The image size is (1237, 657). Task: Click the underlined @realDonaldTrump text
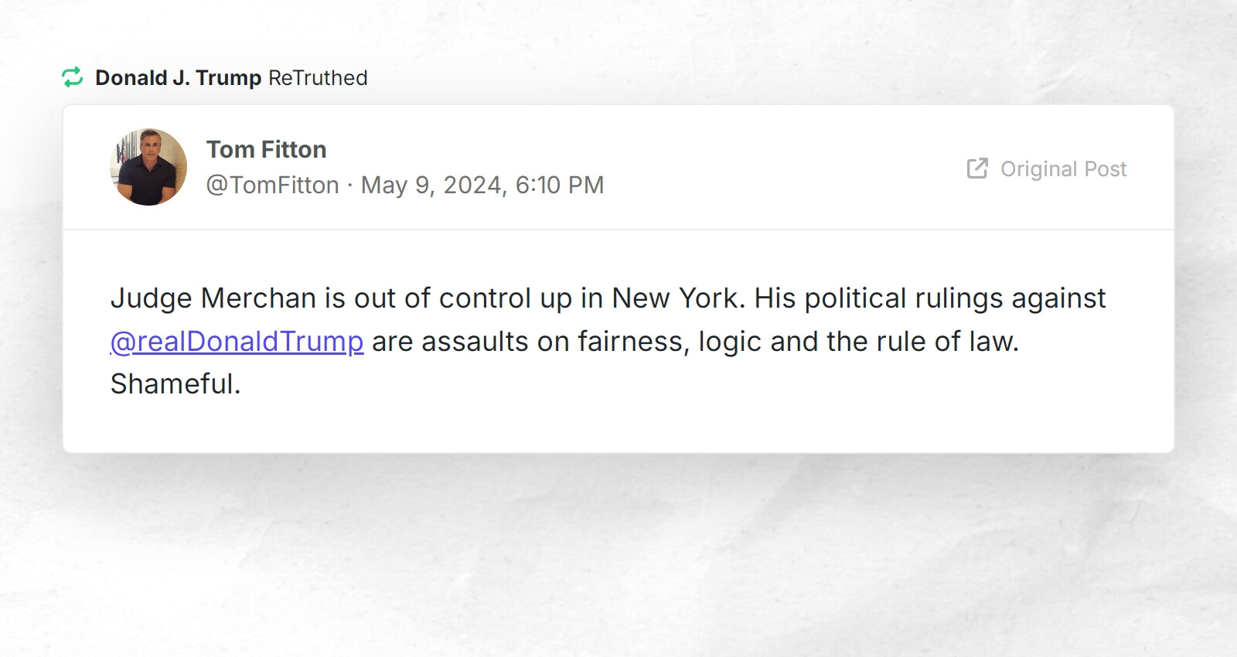tap(236, 341)
